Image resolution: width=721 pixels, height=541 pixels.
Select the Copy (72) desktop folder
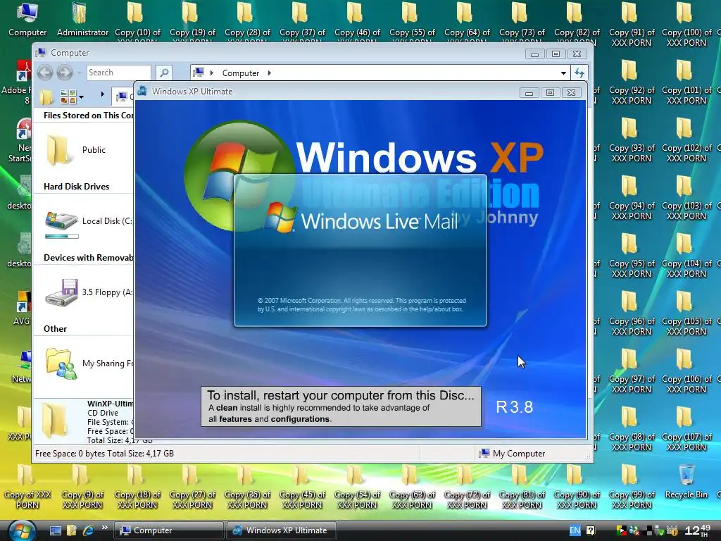pyautogui.click(x=467, y=487)
